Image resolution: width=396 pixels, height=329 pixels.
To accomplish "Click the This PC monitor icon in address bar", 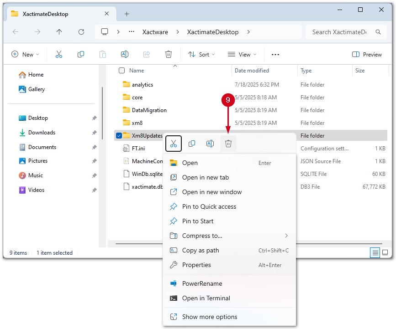I will tap(105, 32).
